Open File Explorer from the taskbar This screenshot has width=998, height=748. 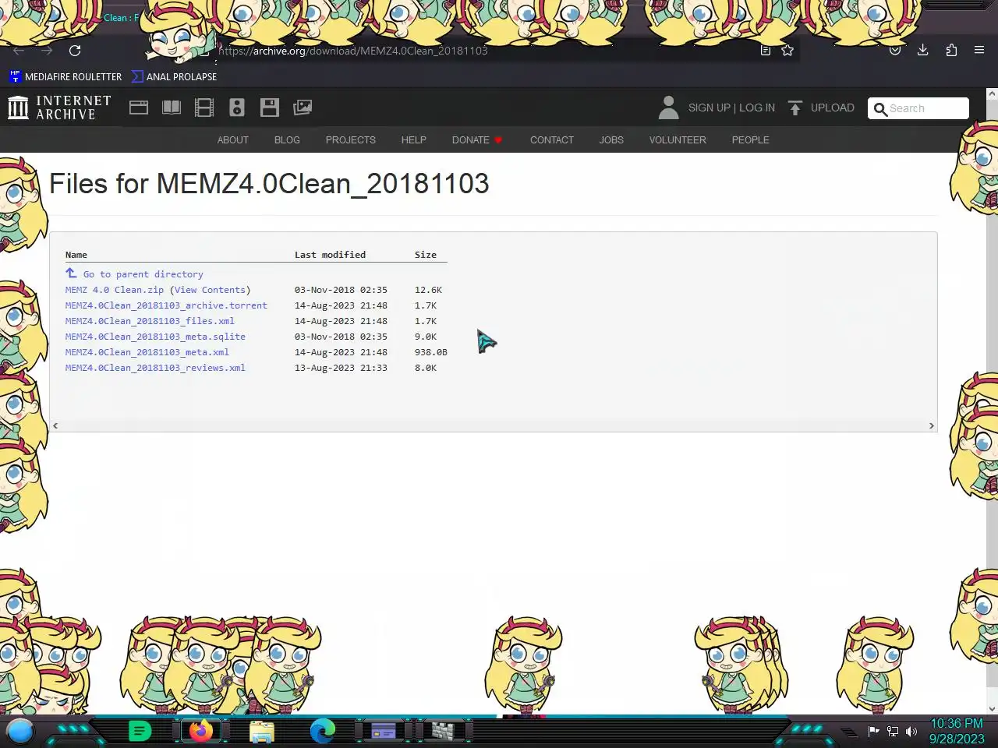point(262,731)
